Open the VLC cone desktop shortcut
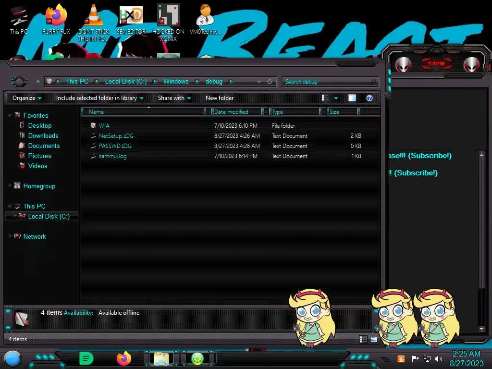Screen dimensions: 492x369 pos(94,22)
